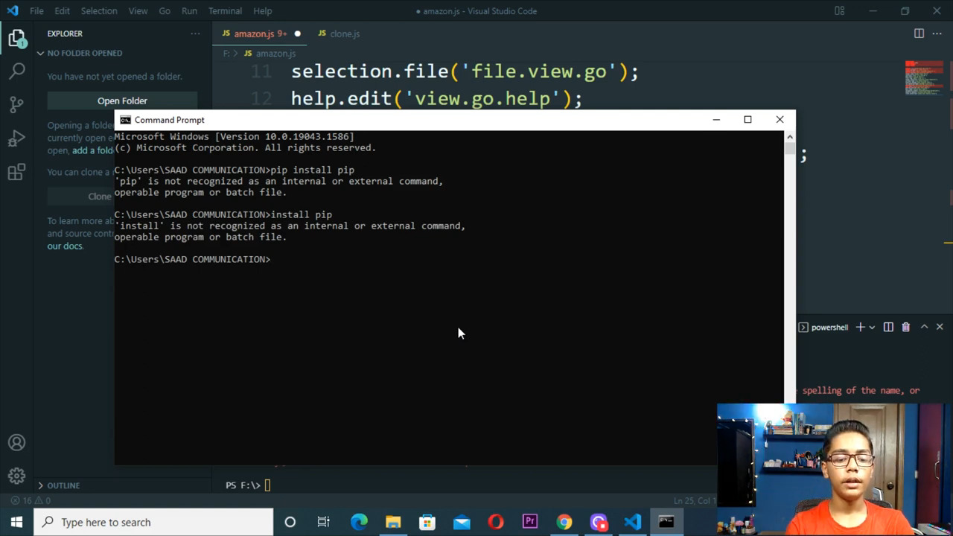
Task: Switch to clone.js editor tab
Action: point(339,33)
